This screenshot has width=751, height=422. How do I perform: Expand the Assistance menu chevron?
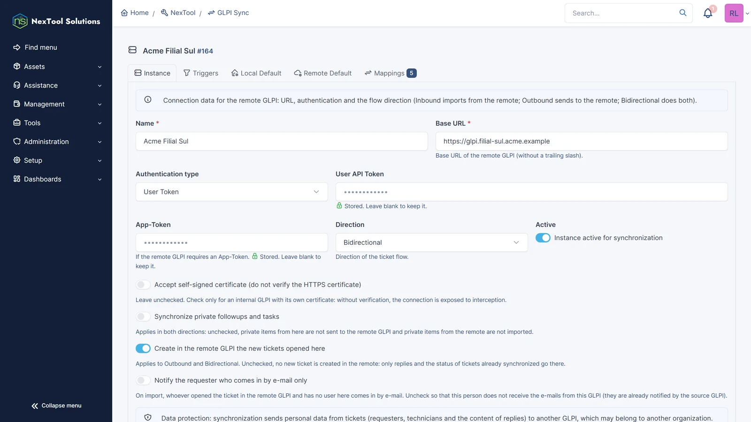pyautogui.click(x=100, y=86)
